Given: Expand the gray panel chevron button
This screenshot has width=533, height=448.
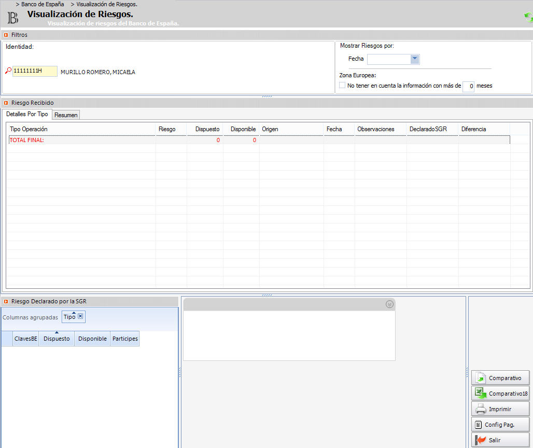Looking at the screenshot, I should tap(389, 304).
